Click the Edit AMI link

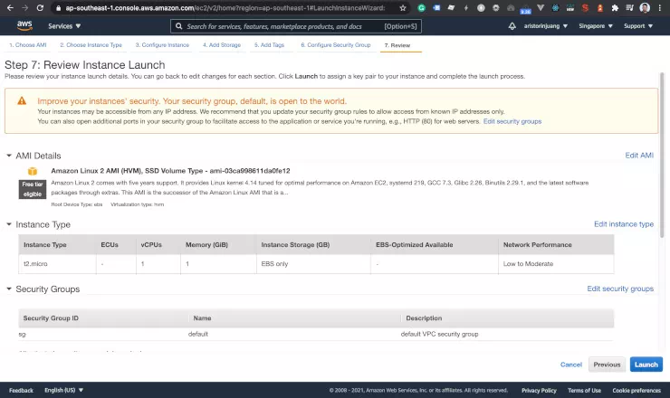pyautogui.click(x=639, y=156)
